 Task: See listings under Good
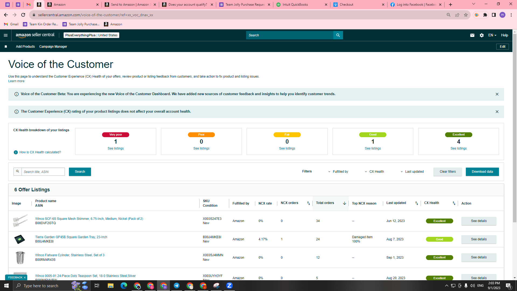click(x=373, y=148)
